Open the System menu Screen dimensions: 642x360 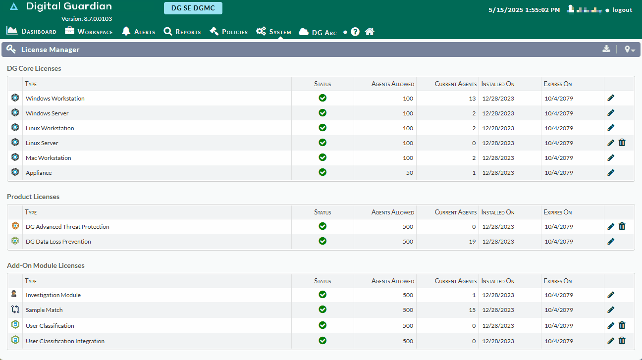[x=273, y=31]
